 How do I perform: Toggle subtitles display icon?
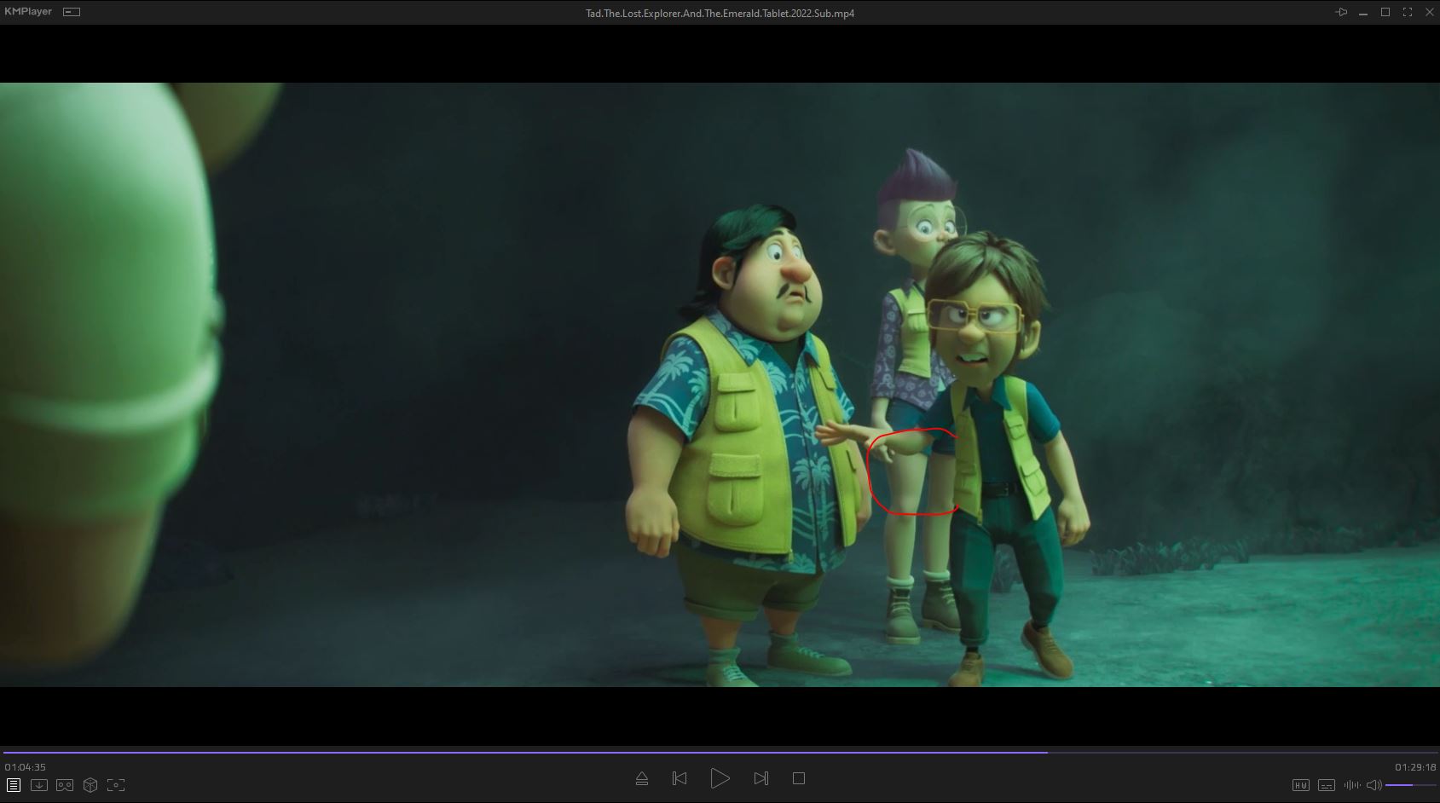click(1326, 785)
